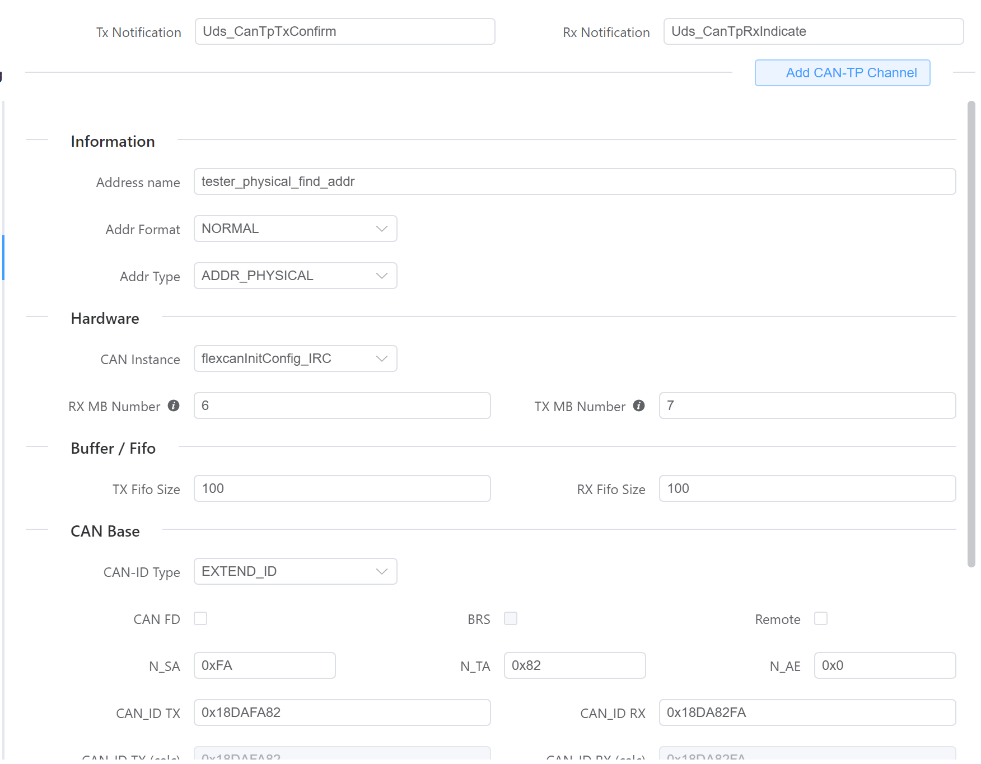Viewport: 981px width, 764px height.
Task: Click the Address name input field
Action: point(574,181)
